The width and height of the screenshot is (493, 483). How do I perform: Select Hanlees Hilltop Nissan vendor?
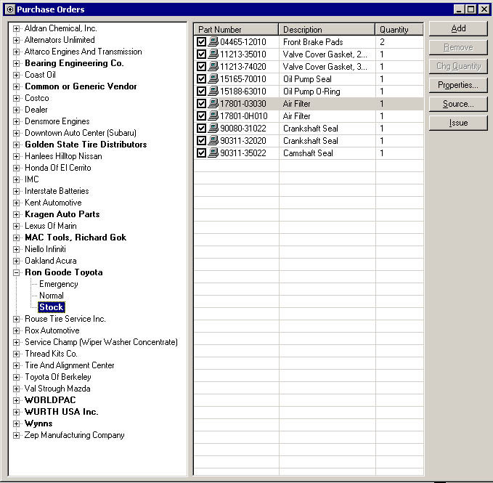63,156
